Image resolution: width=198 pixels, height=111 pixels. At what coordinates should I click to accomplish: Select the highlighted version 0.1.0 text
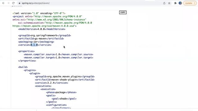point(34,45)
